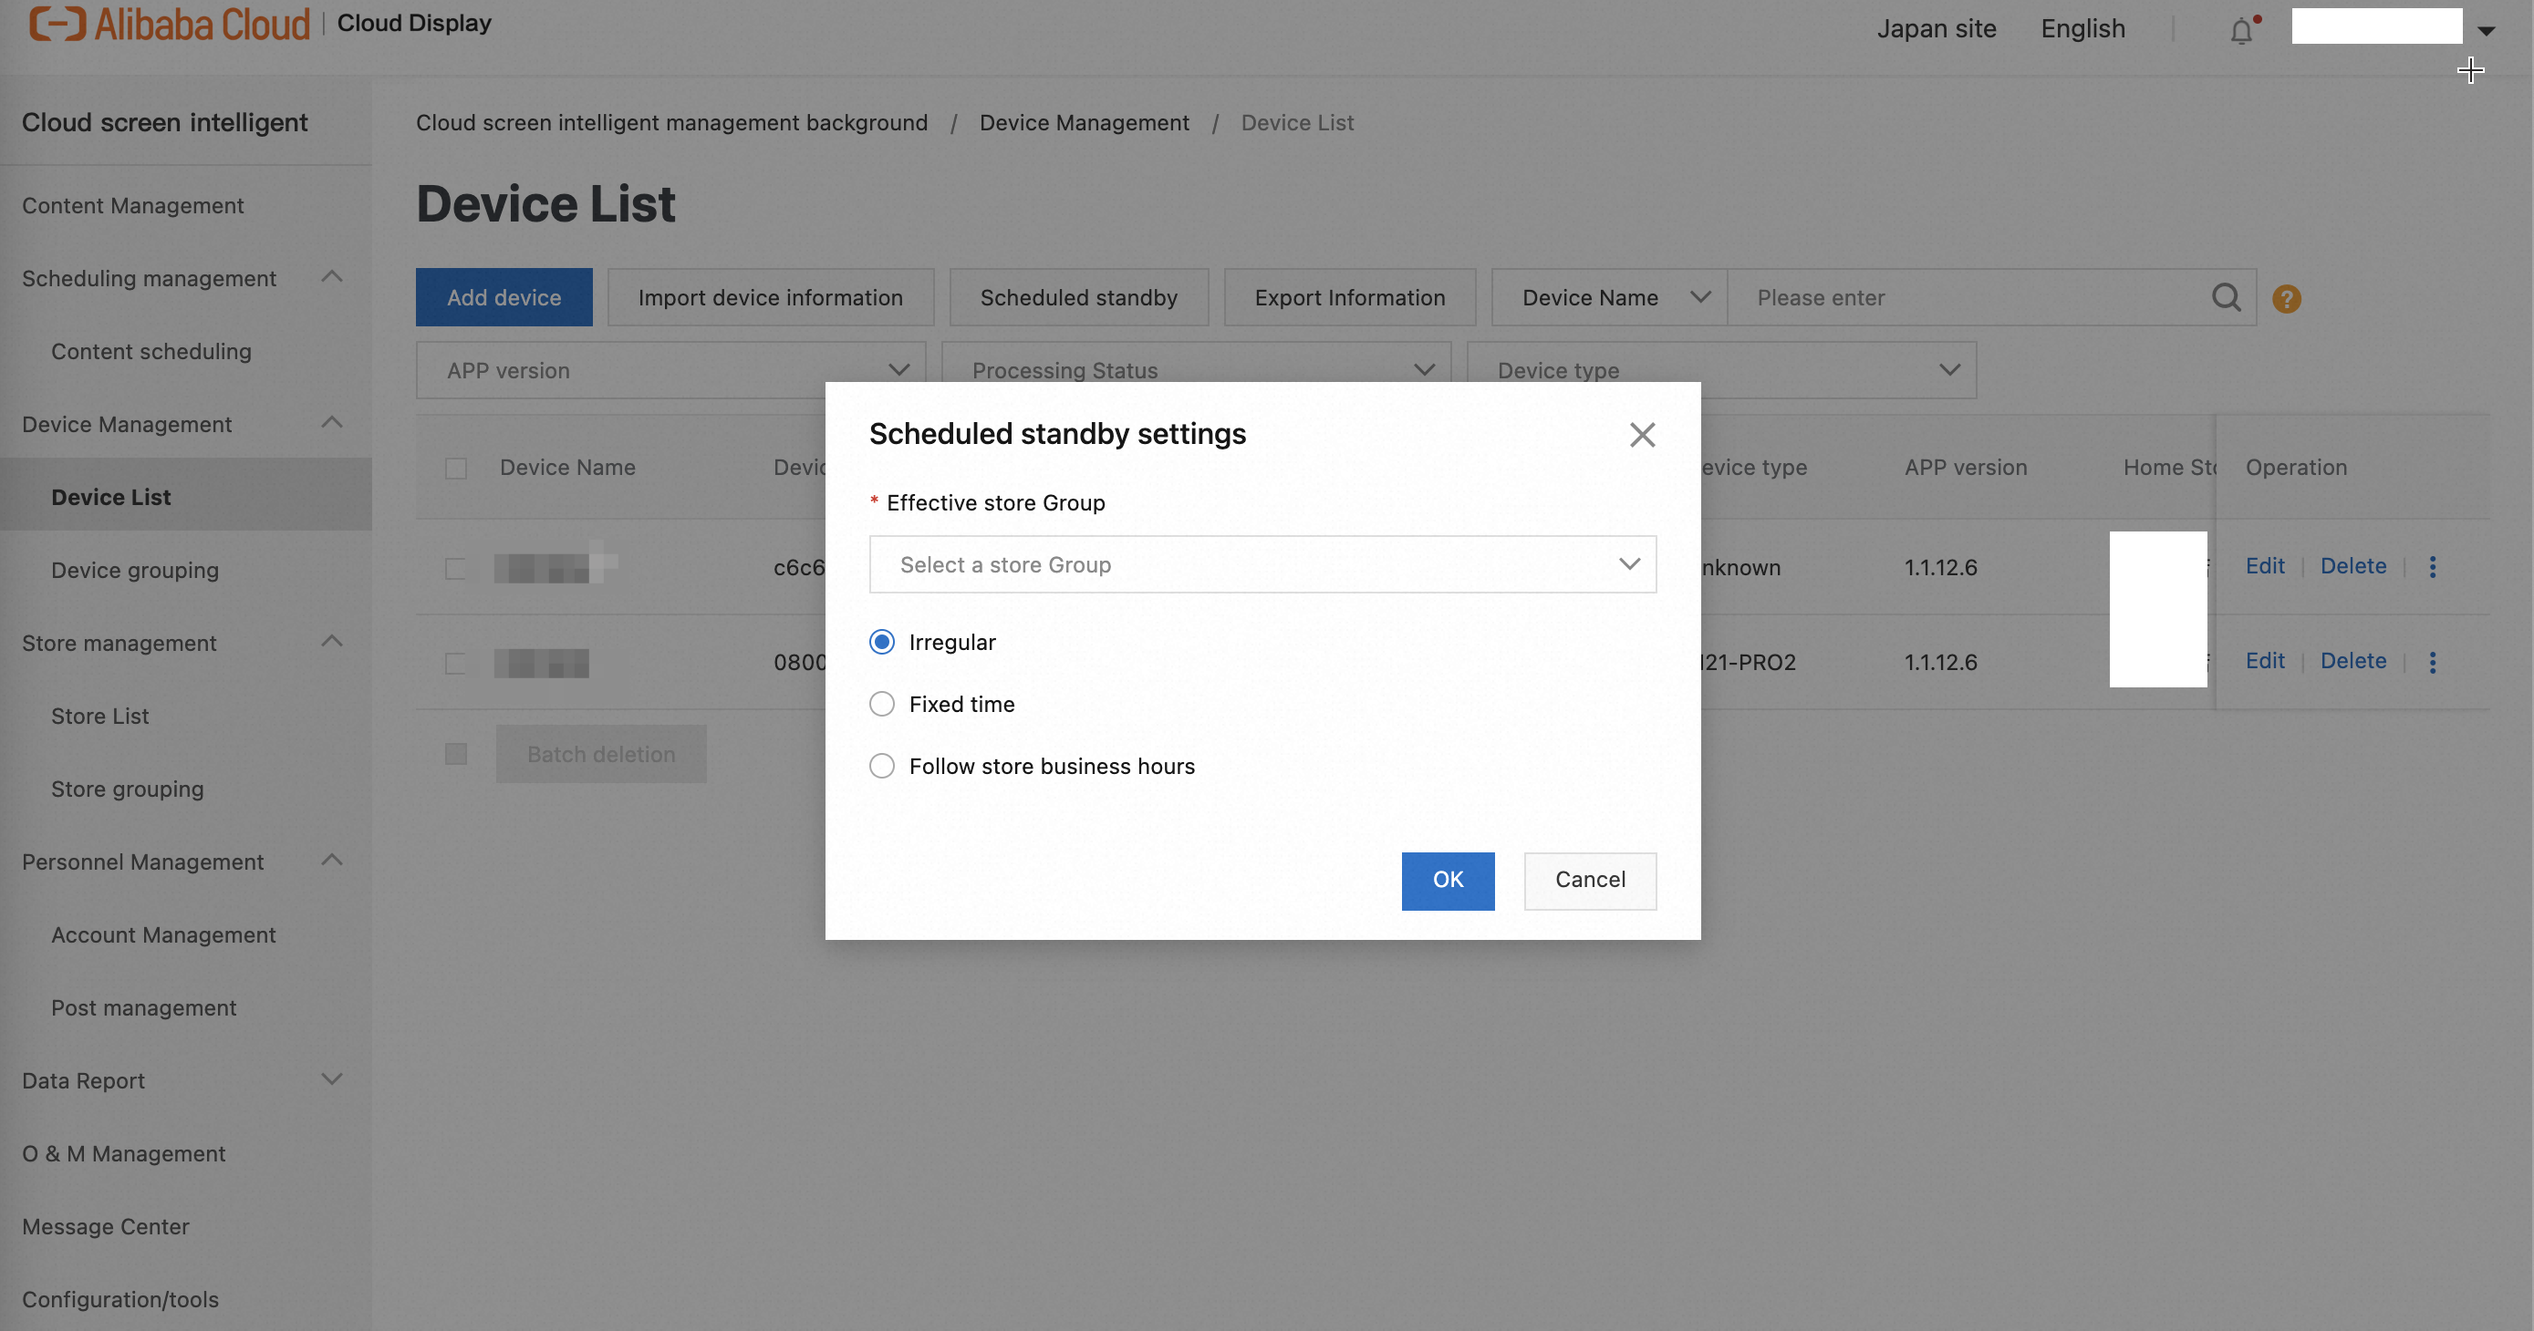Click the APP version column header
The width and height of the screenshot is (2534, 1331).
click(x=1966, y=468)
